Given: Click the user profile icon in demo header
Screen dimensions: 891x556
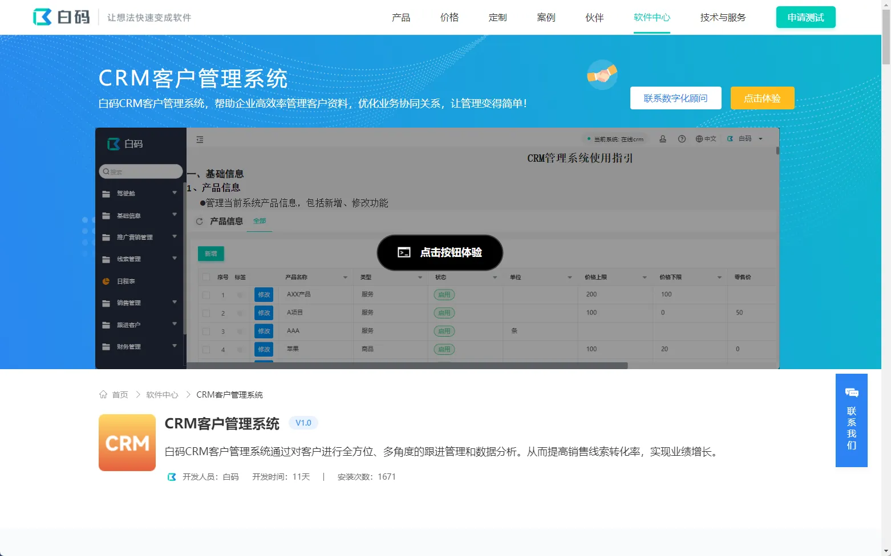Looking at the screenshot, I should pyautogui.click(x=663, y=139).
